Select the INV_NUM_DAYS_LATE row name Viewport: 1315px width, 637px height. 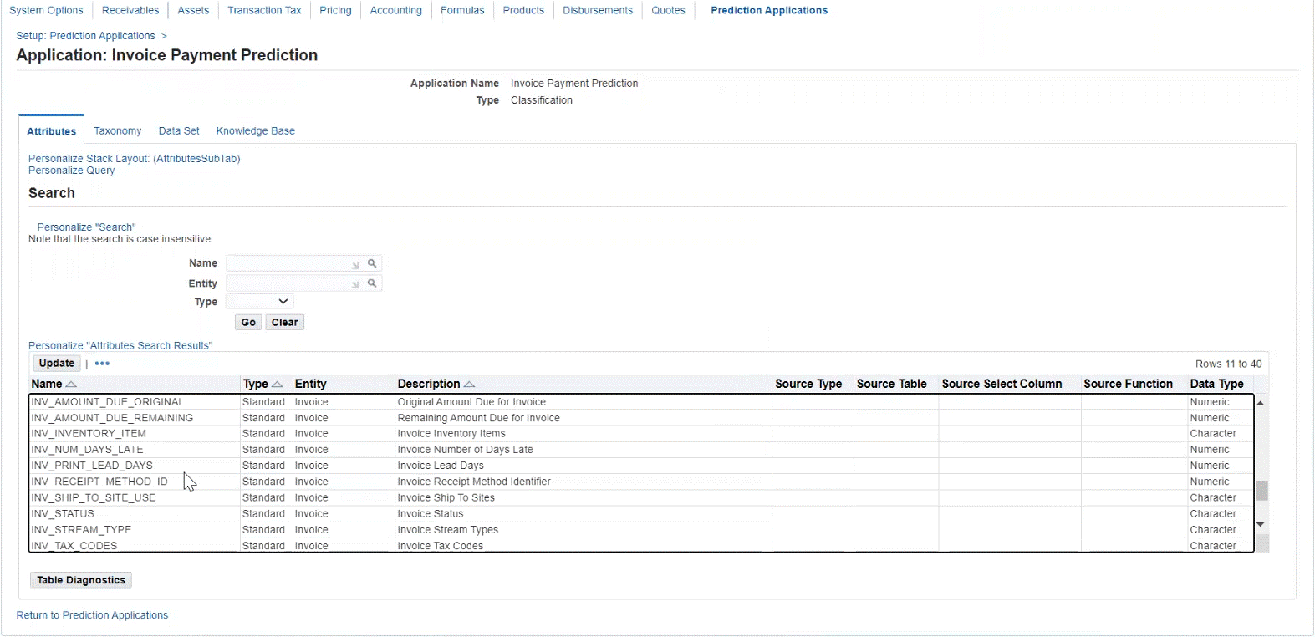[87, 450]
